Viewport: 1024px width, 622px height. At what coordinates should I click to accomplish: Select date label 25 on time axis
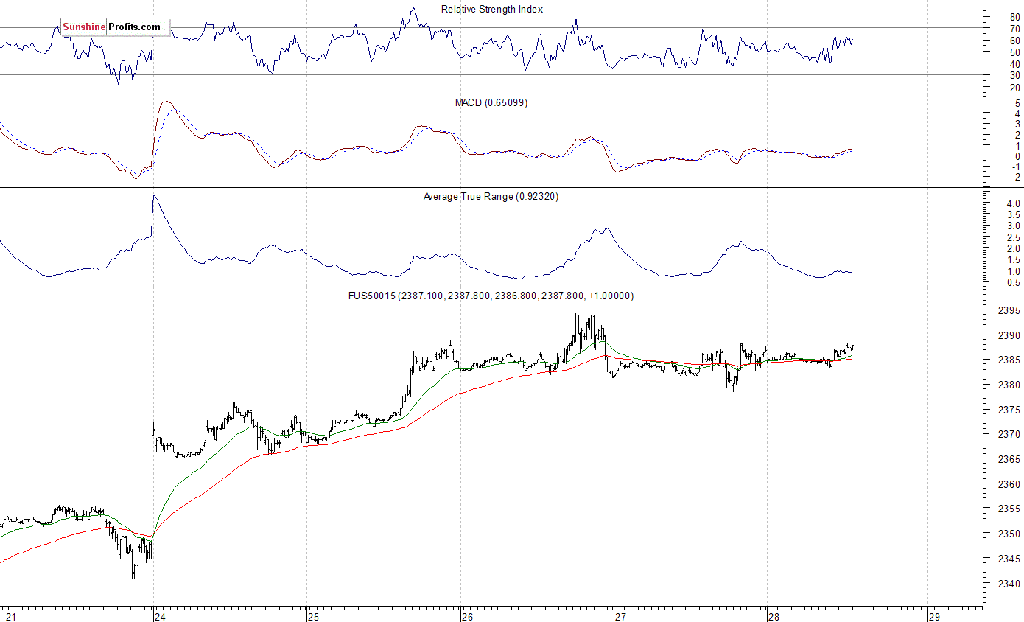[314, 616]
